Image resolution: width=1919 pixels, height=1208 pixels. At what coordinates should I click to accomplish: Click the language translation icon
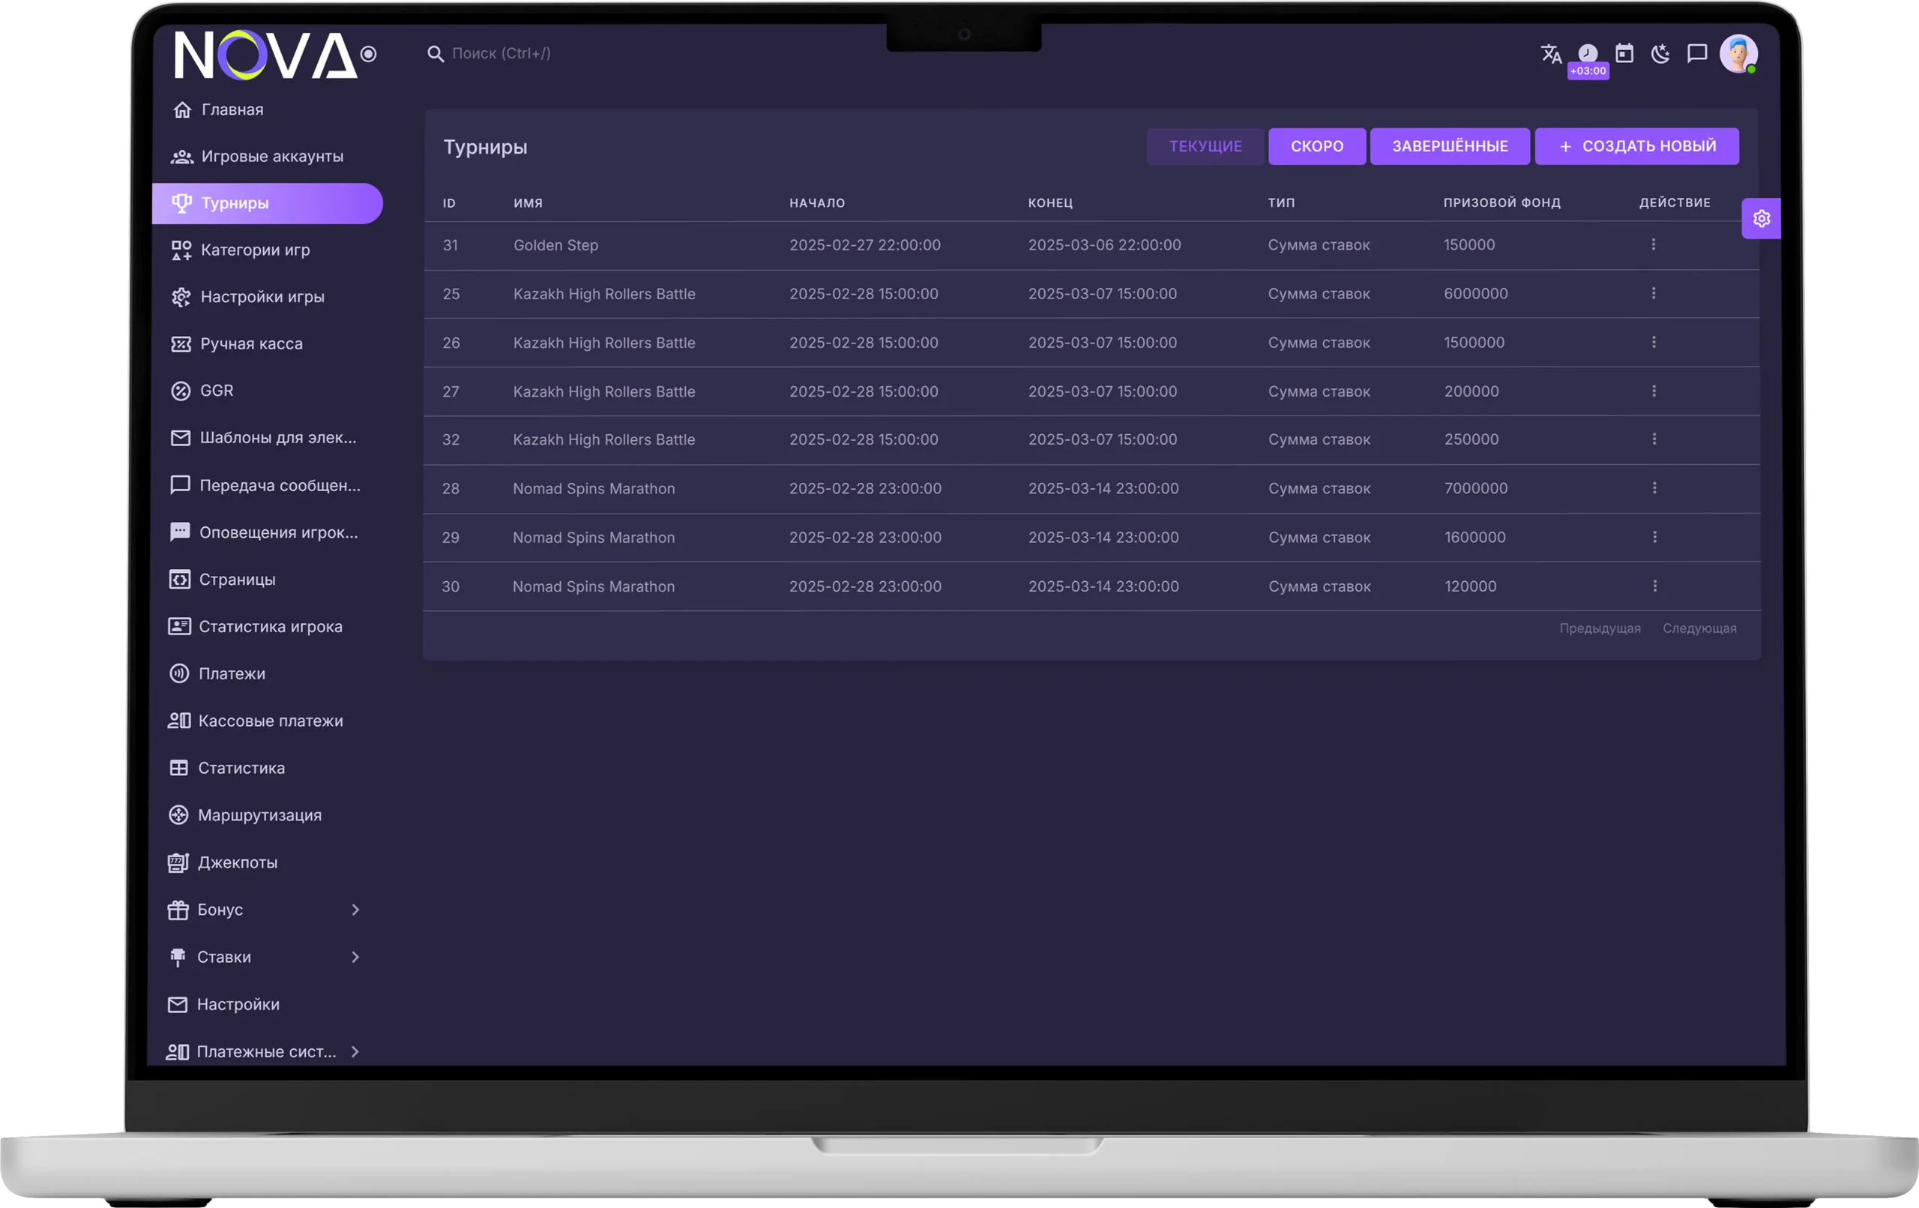[x=1551, y=53]
